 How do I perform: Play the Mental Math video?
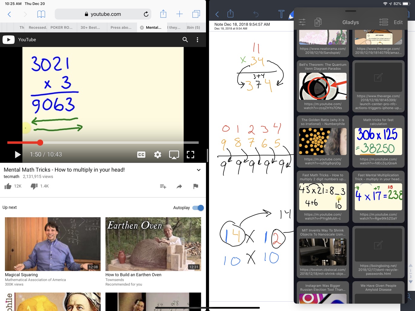(x=18, y=154)
